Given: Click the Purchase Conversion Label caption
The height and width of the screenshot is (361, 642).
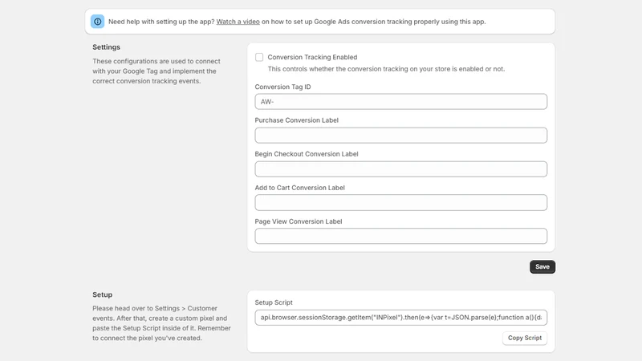Looking at the screenshot, I should [x=296, y=120].
